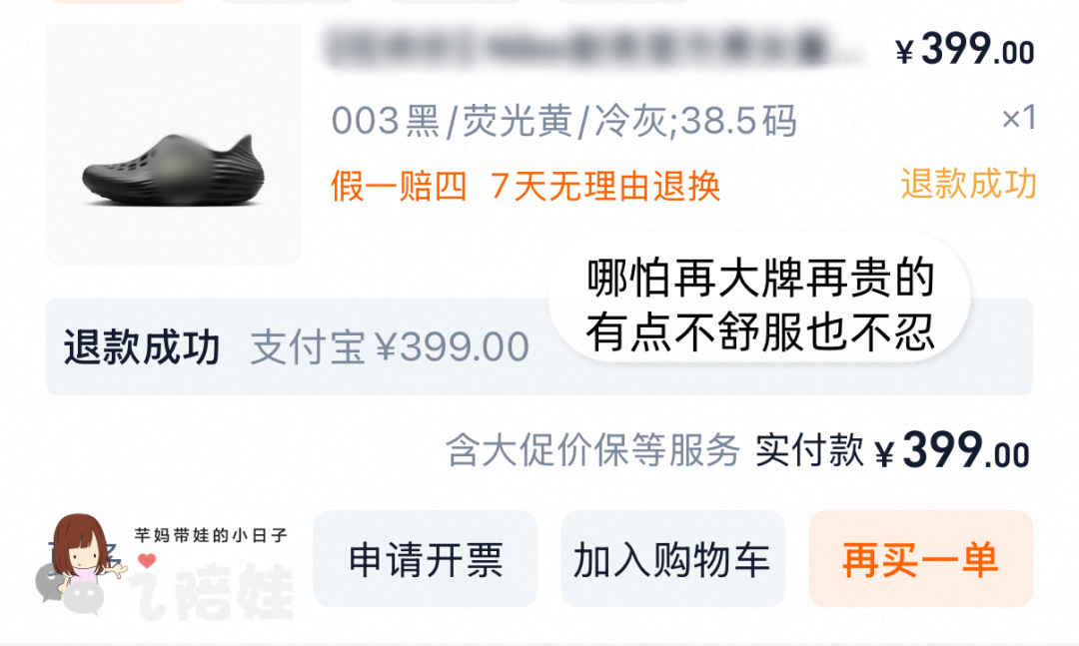Tap the 含大促价保等服务 text
Viewport: 1079px width, 646px height.
click(x=593, y=450)
